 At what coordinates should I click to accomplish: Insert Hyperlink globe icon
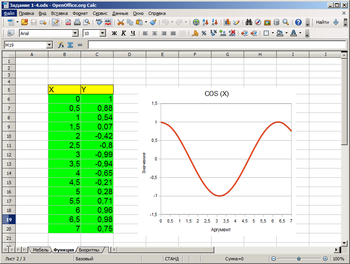[196, 22]
